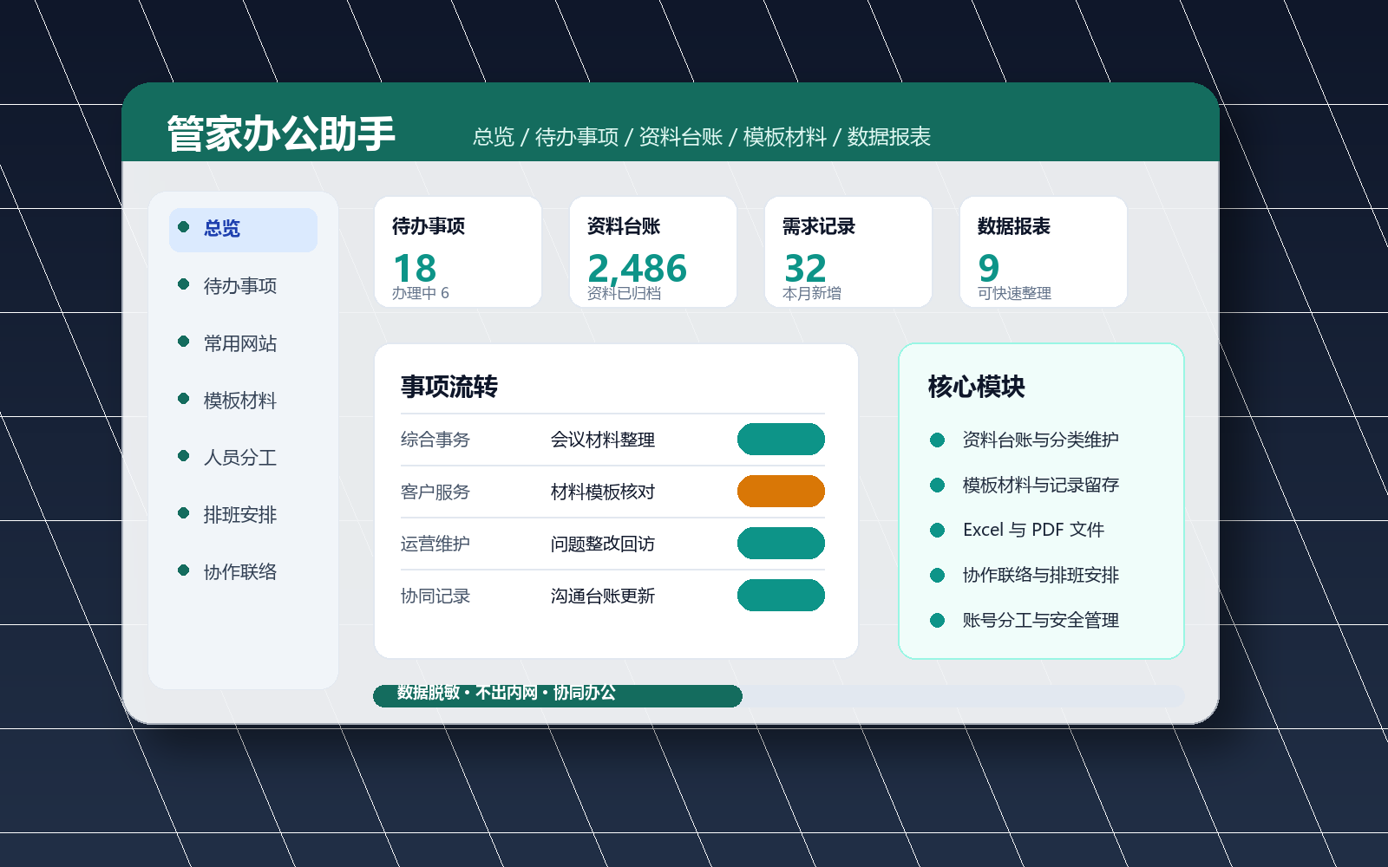Click 运营维护 in the table
Screen dimensions: 1388x867
[435, 544]
